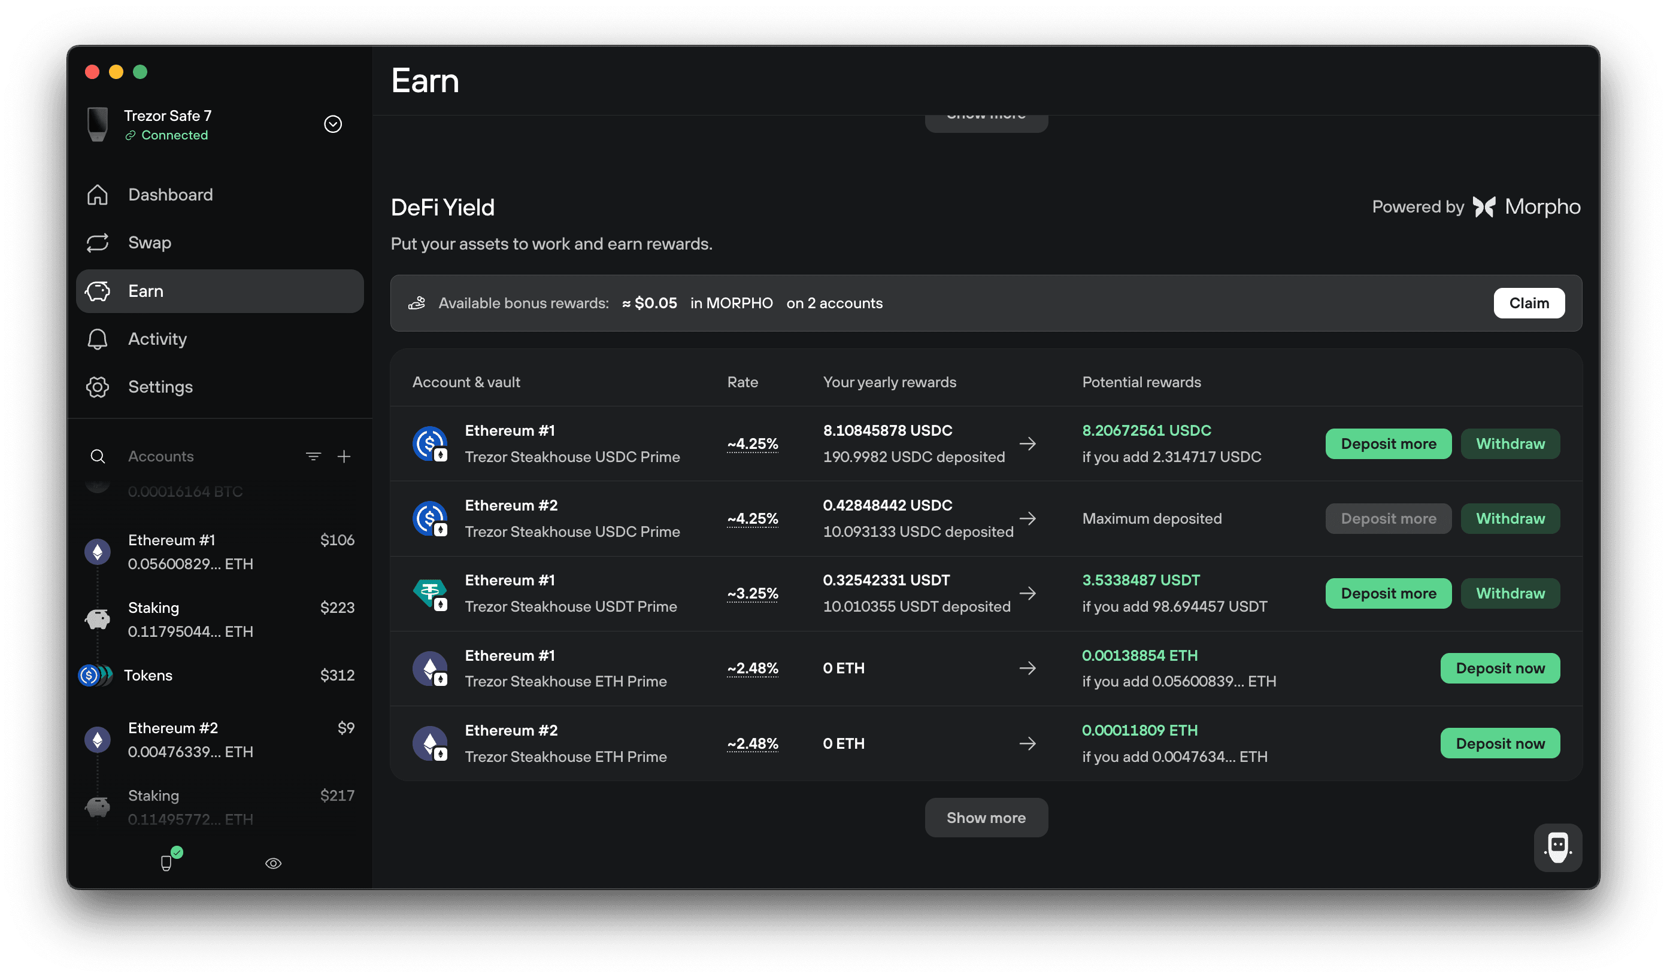Withdraw from Ethereum #1 USDC Prime vault
Image resolution: width=1667 pixels, height=978 pixels.
(x=1510, y=444)
